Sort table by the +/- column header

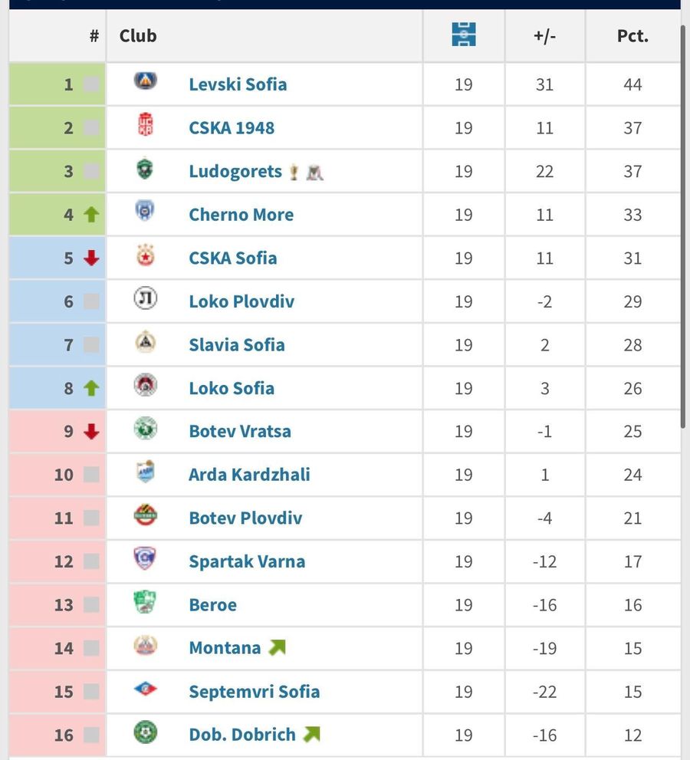coord(544,36)
